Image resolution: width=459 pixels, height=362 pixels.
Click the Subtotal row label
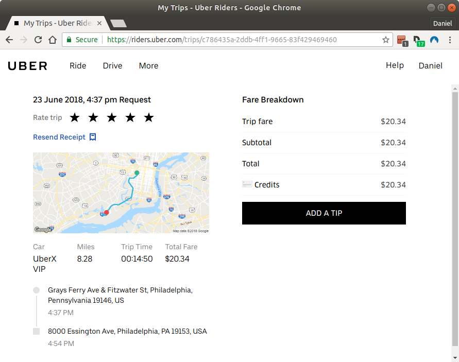pos(257,143)
